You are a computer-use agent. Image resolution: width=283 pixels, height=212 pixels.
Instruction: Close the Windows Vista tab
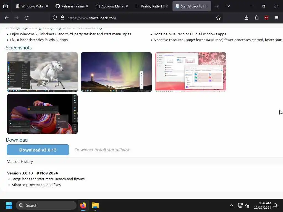pos(47,6)
